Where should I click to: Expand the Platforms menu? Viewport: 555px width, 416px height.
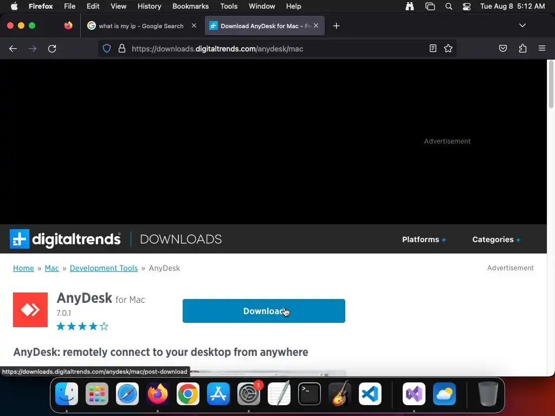tap(424, 239)
